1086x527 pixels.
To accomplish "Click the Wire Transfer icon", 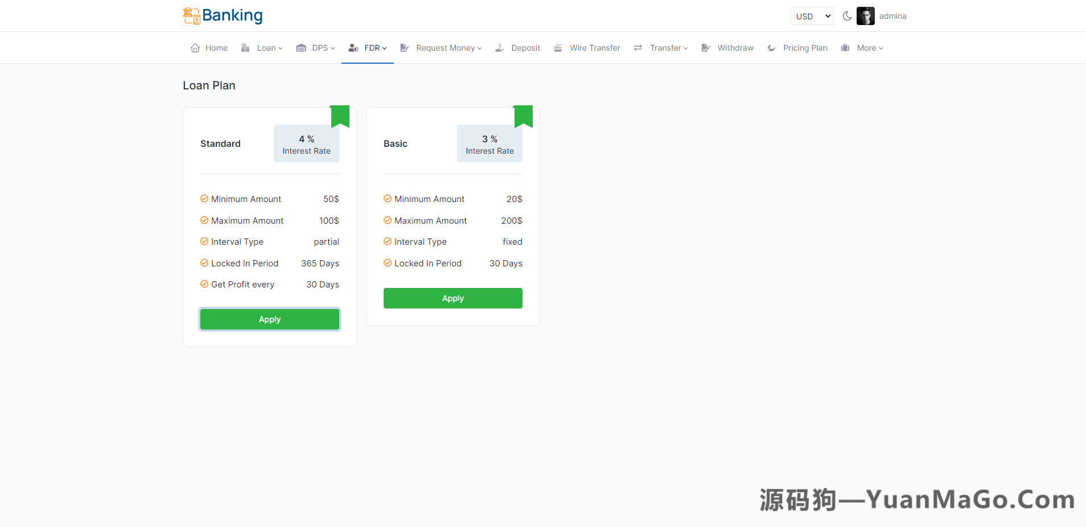I will tap(558, 48).
